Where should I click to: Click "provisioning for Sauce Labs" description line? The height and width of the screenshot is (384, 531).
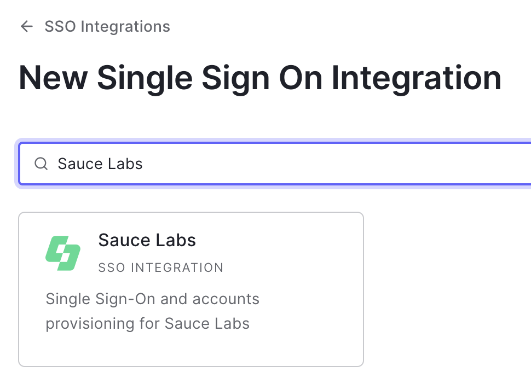[x=147, y=323]
